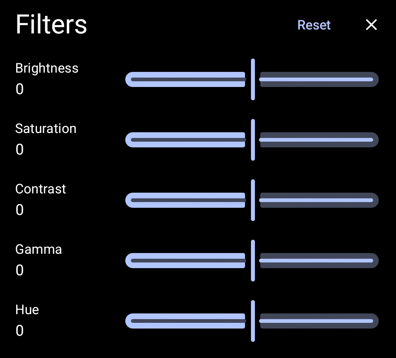
Task: Click the Saturation slider handle
Action: click(x=252, y=139)
